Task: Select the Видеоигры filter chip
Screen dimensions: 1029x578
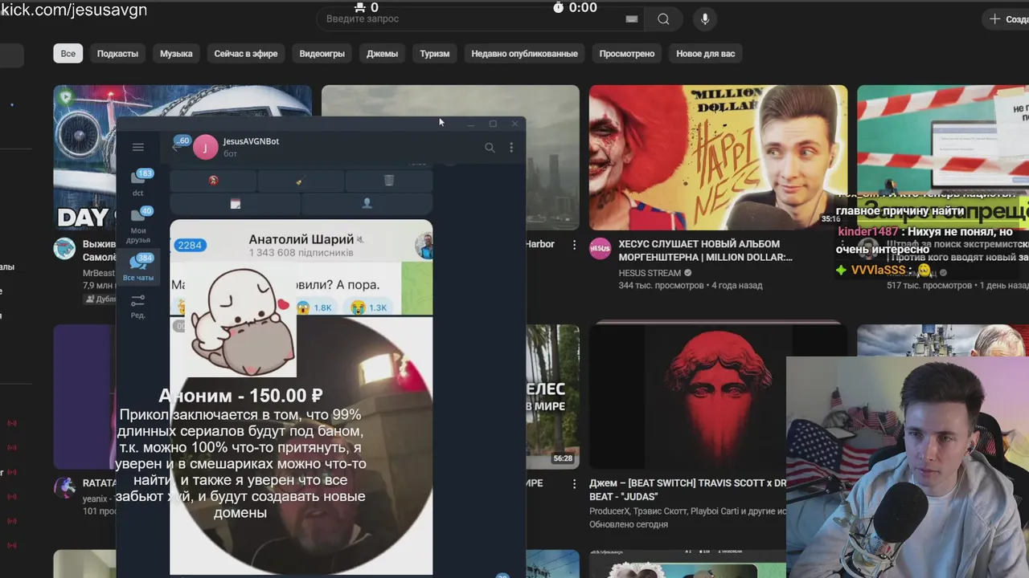Action: (x=322, y=54)
